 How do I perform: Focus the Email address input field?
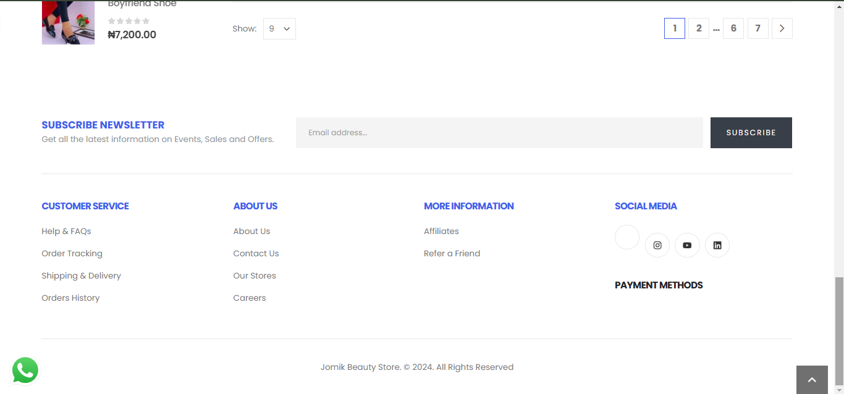(499, 133)
